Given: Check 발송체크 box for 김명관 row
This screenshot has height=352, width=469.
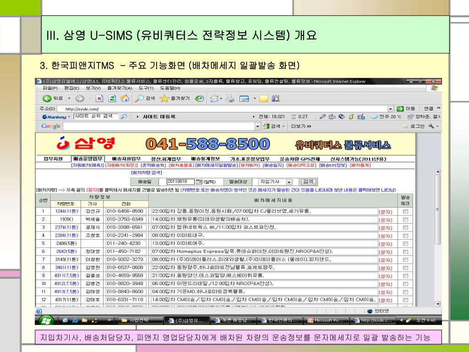Looking at the screenshot, I should pos(406,268).
